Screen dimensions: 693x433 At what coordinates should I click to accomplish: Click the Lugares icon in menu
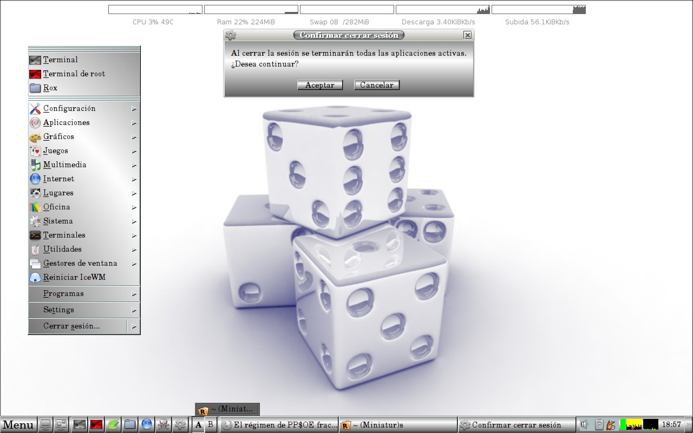click(x=35, y=193)
